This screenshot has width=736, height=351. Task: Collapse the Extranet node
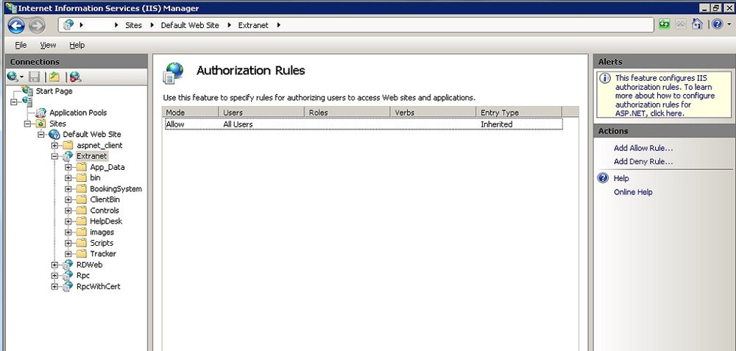54,156
